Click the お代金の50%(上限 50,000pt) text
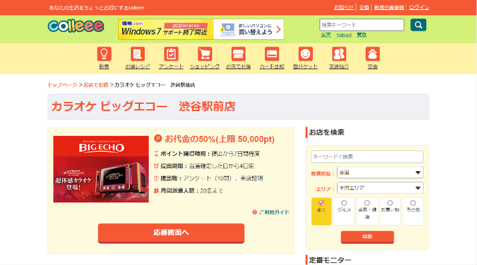Viewport: 477px width, 265px height. pyautogui.click(x=219, y=139)
